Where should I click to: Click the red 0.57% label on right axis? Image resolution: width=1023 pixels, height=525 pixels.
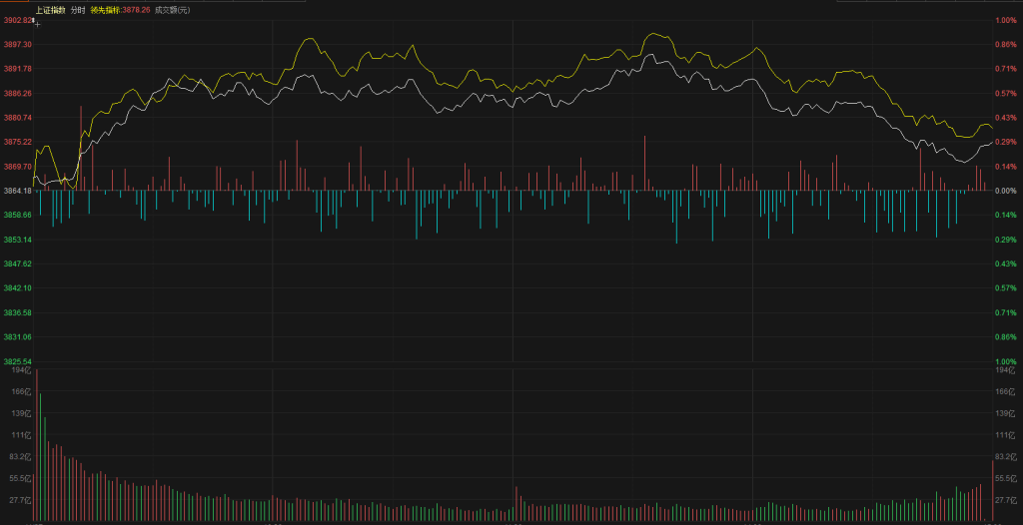[1005, 93]
